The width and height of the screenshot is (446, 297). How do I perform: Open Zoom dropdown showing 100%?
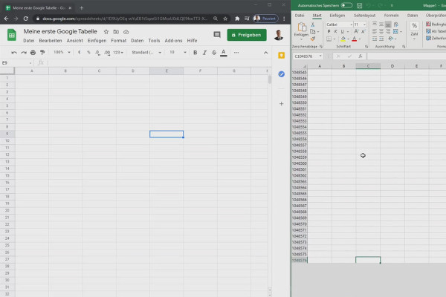(x=62, y=53)
